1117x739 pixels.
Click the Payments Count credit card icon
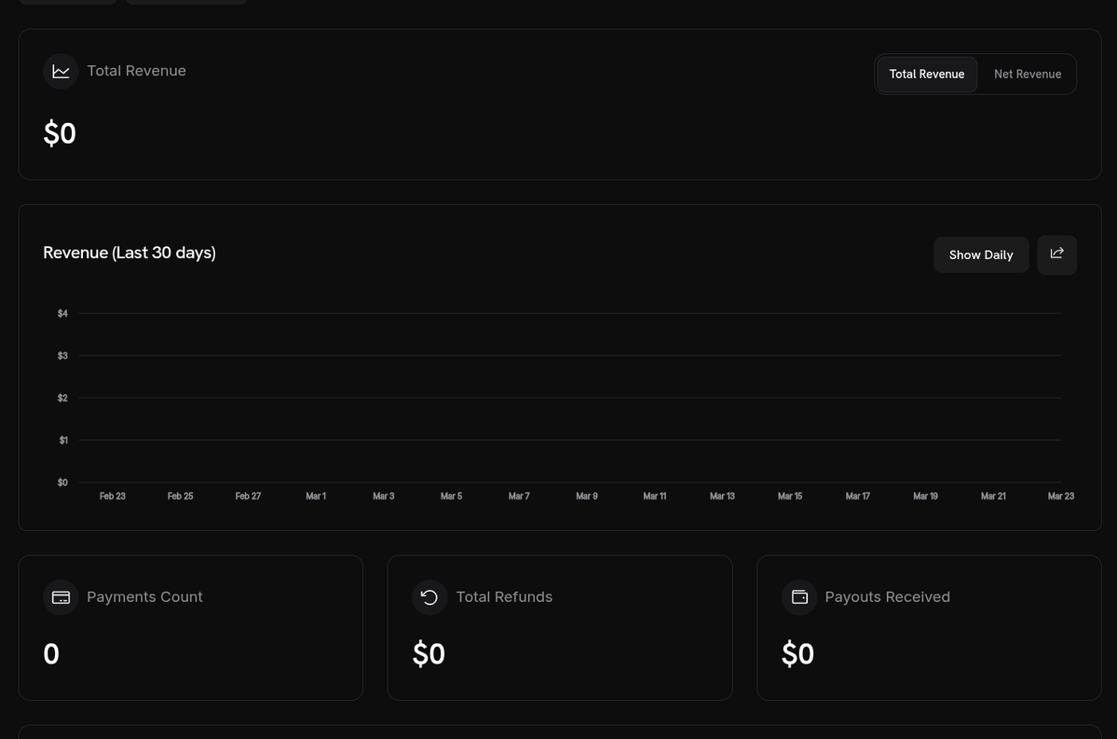point(61,597)
